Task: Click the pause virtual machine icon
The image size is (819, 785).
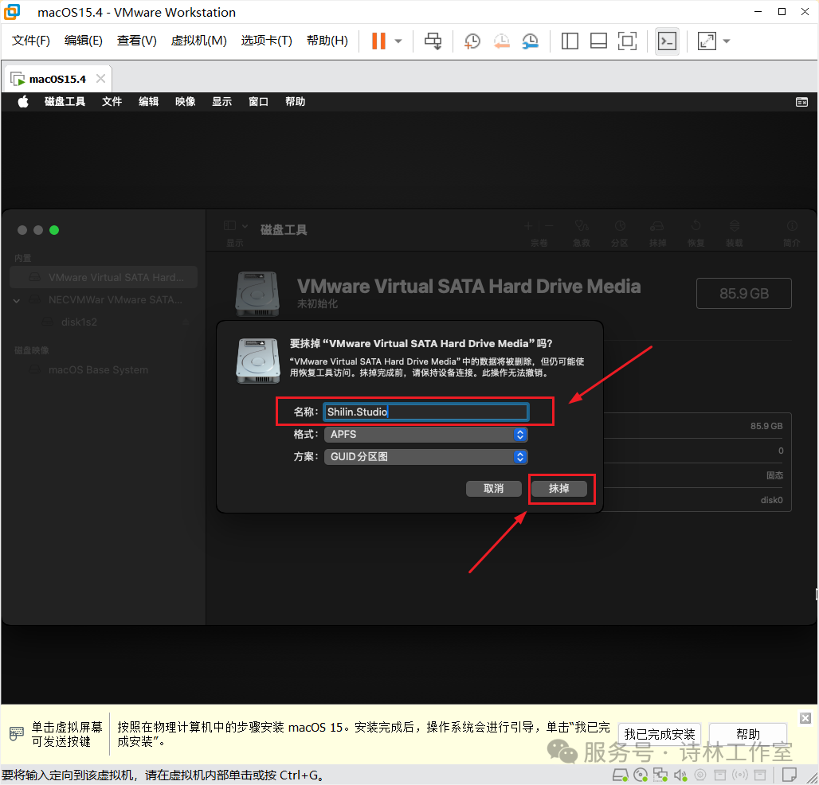Action: 378,41
